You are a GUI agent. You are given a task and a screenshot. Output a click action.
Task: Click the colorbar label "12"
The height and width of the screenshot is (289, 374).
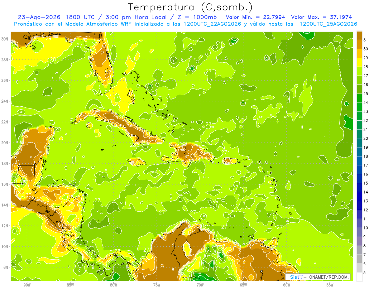pyautogui.click(x=366, y=210)
